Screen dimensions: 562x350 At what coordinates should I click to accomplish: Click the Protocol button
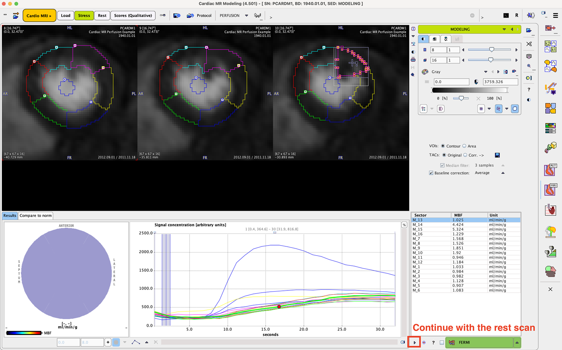tap(199, 15)
